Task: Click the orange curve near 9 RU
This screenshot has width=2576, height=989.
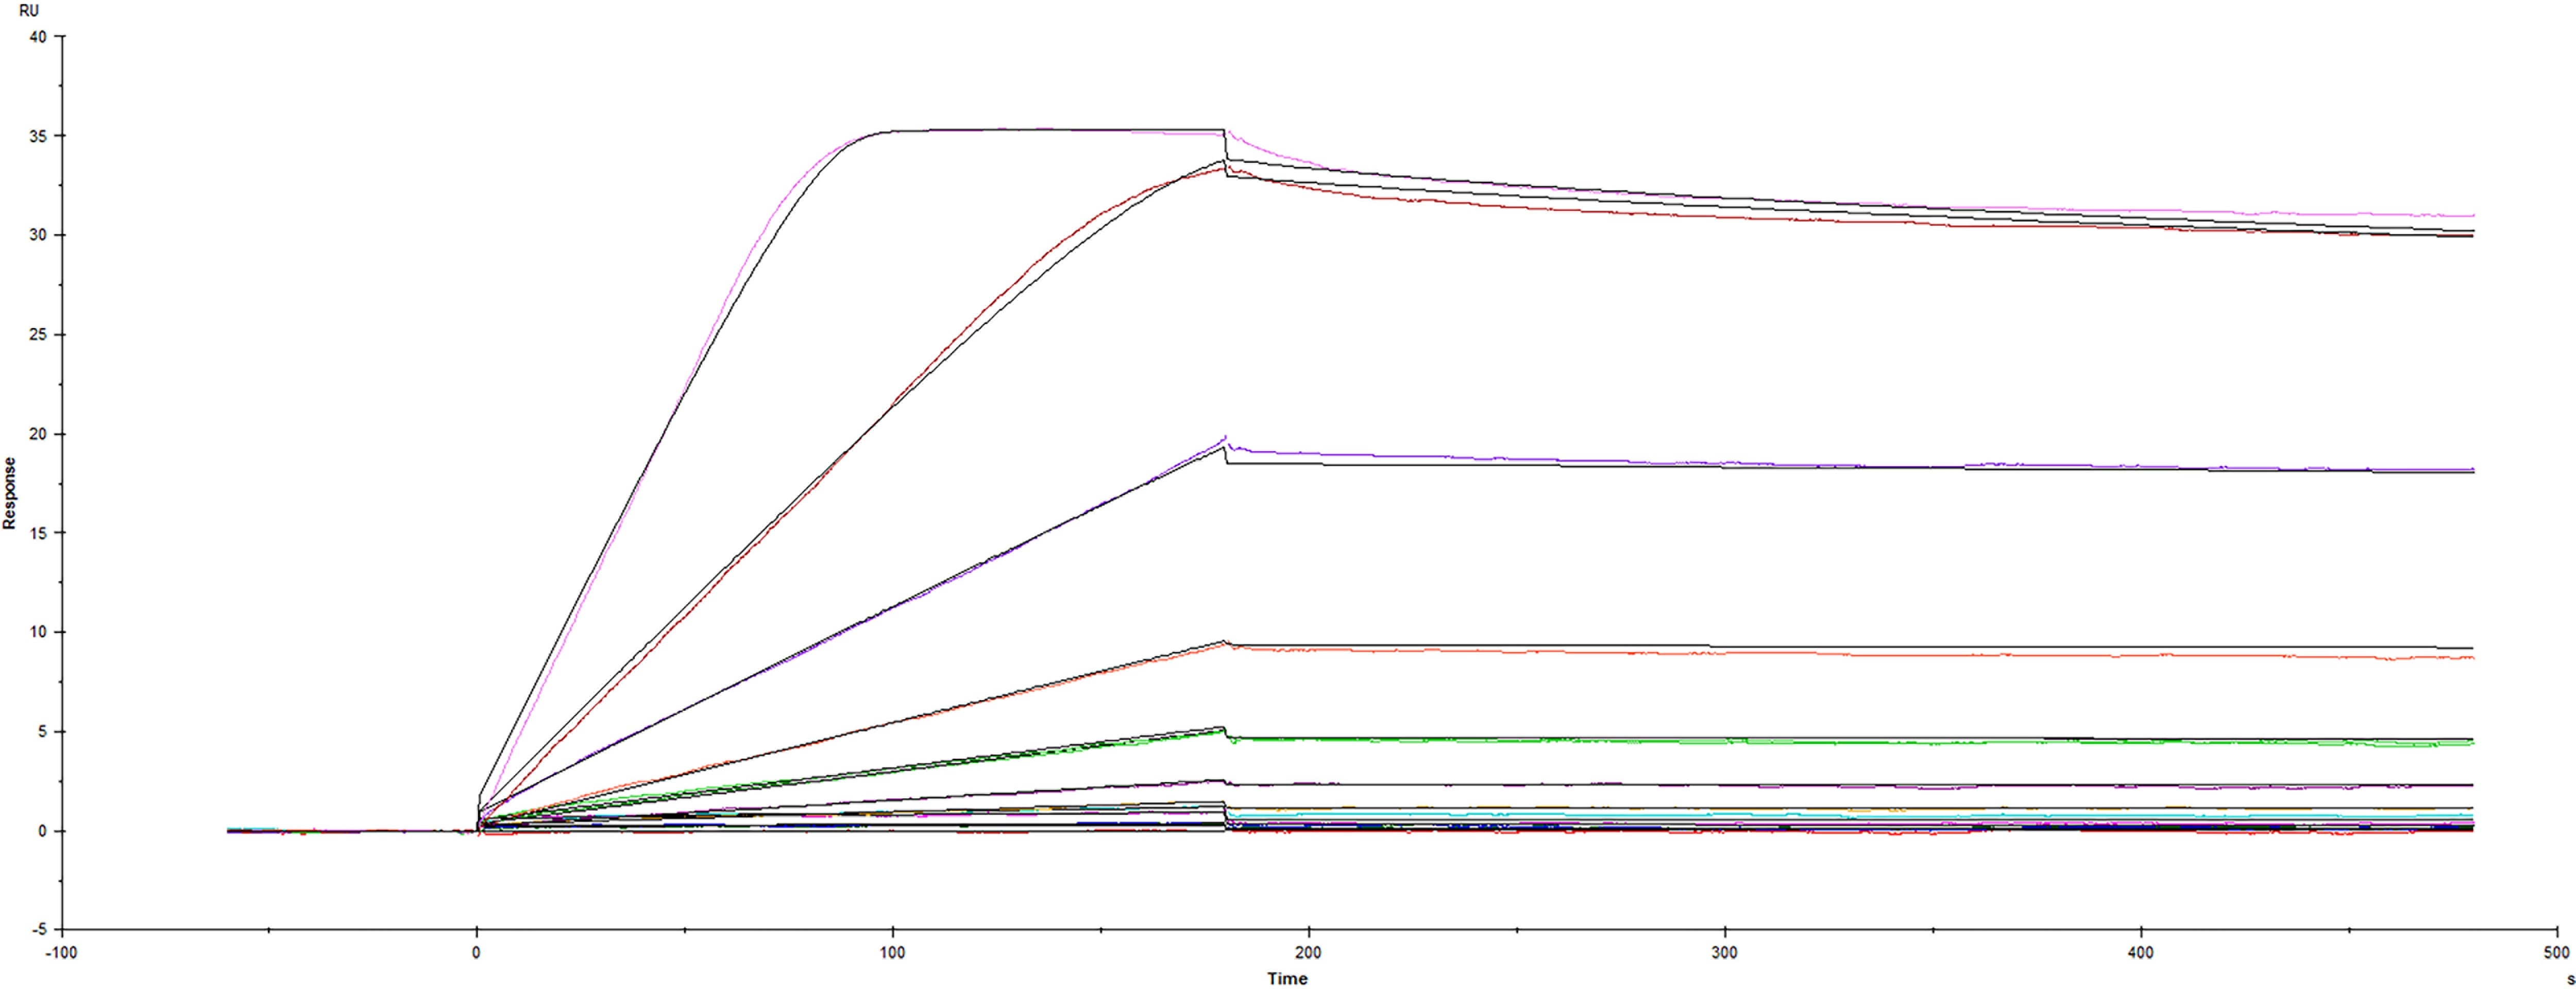Action: [x=1800, y=653]
